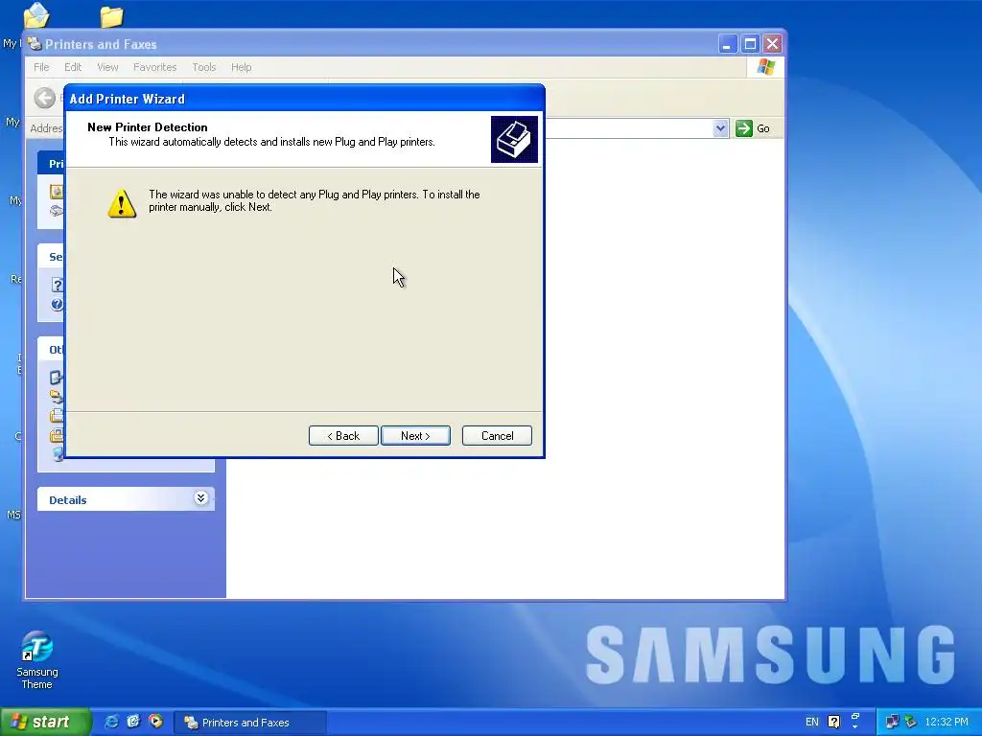The image size is (982, 736).
Task: Click the Add Printer Wizard title bar
Action: [304, 99]
